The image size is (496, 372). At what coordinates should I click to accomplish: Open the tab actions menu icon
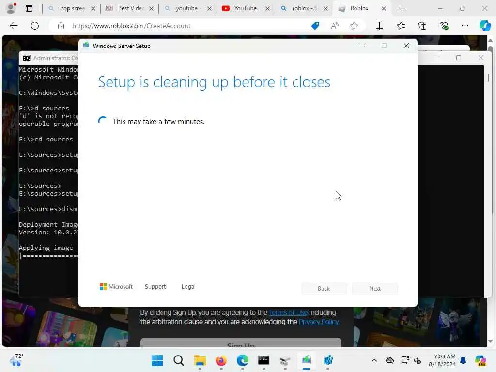(29, 9)
